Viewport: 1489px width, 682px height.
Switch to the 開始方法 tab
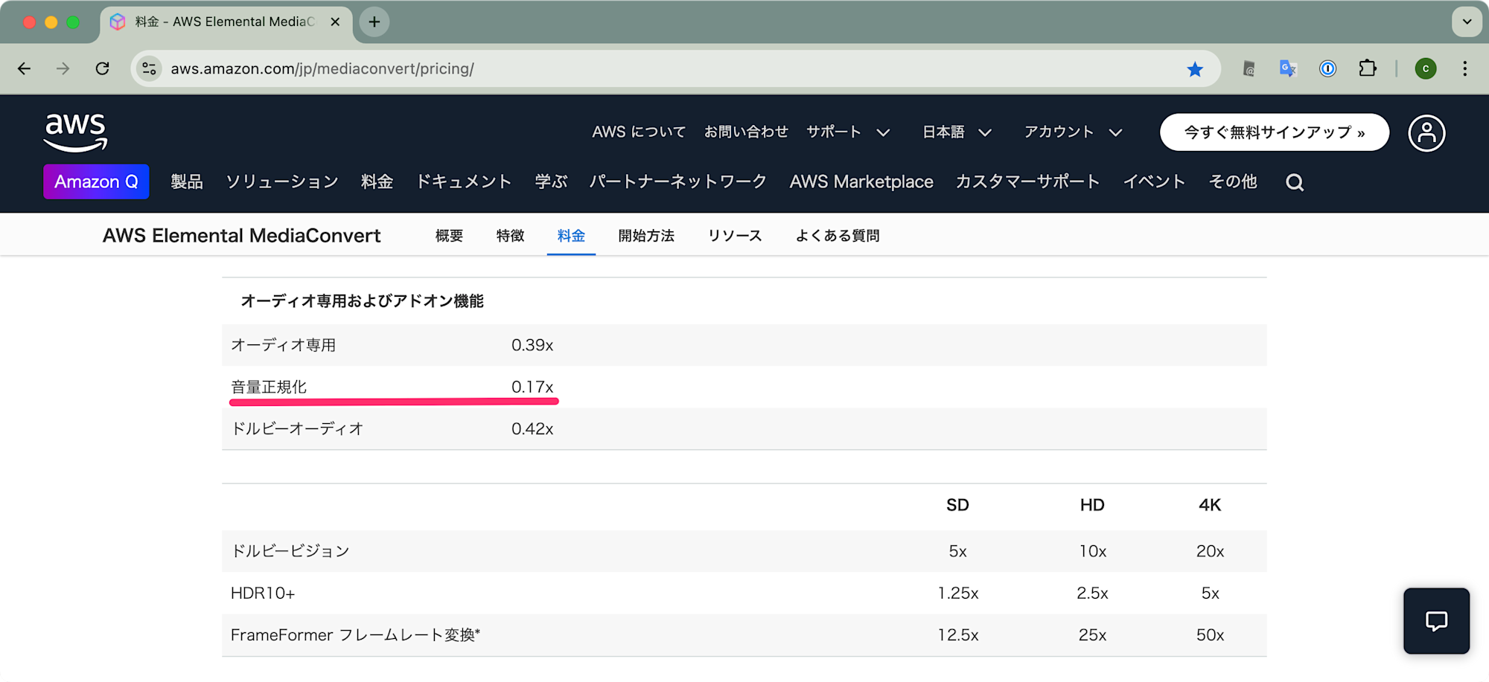(646, 236)
